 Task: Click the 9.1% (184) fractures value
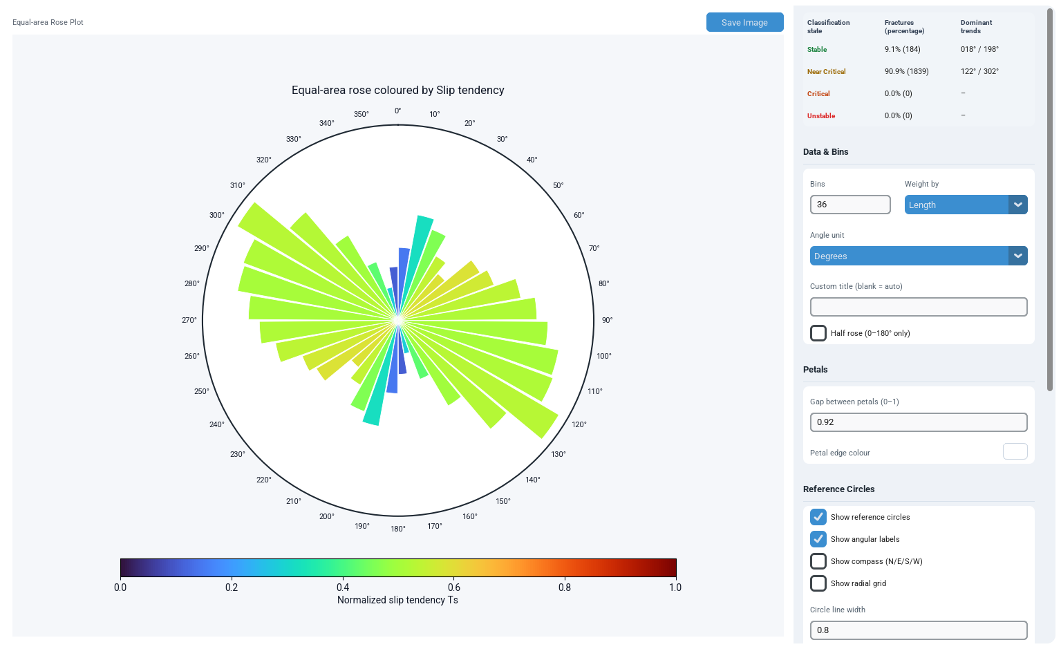coord(903,50)
